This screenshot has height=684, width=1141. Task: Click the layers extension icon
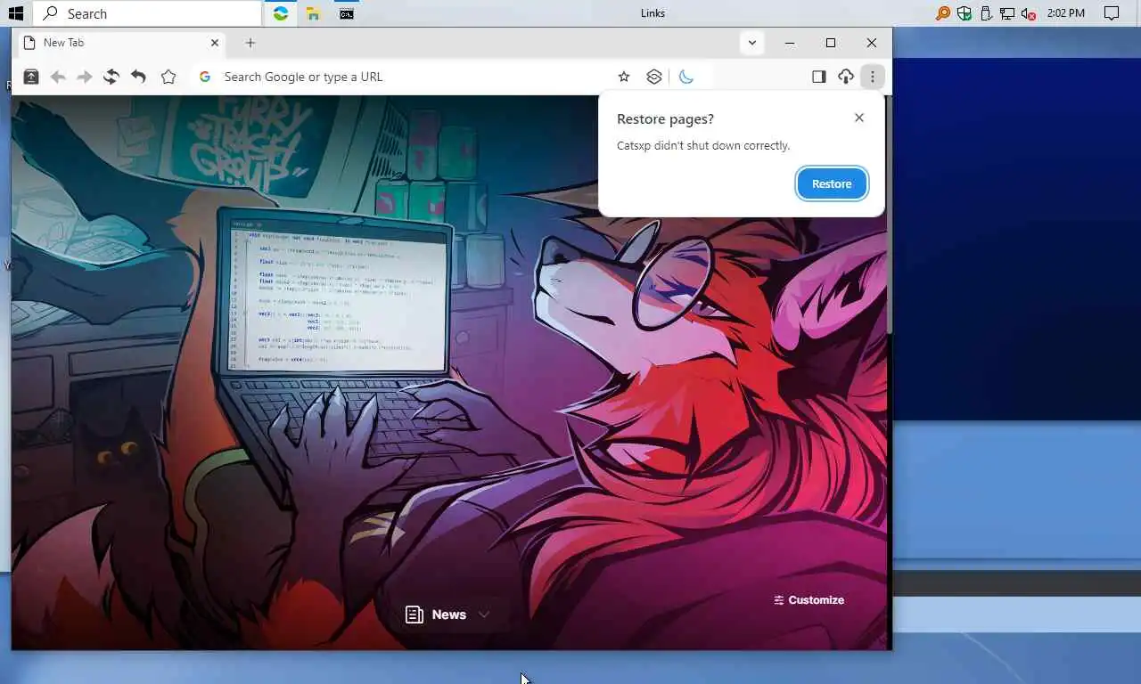pos(654,77)
